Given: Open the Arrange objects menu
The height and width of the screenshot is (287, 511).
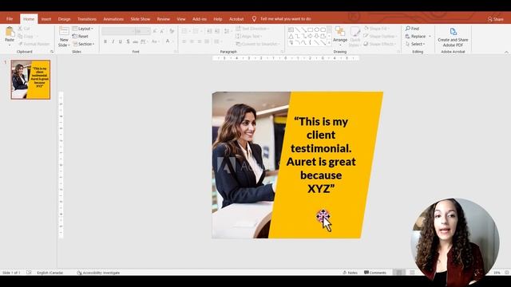Looking at the screenshot, I should (340, 35).
